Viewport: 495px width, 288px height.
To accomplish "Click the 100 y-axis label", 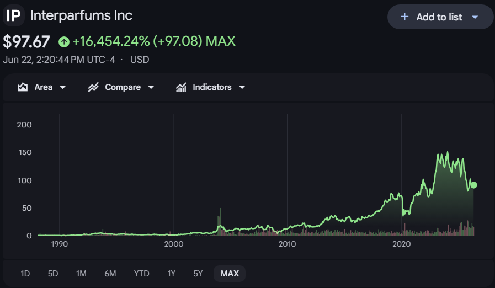I will (25, 180).
